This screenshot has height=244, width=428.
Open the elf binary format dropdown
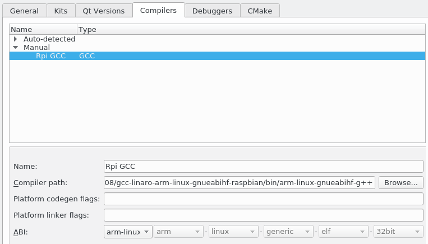click(343, 231)
